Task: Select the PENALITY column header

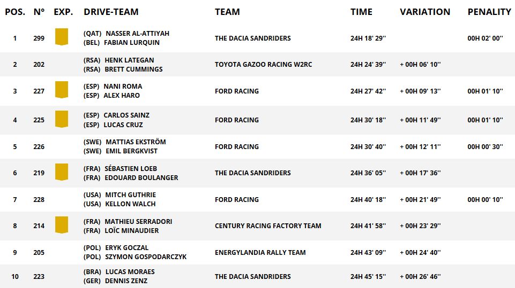Action: pos(489,12)
